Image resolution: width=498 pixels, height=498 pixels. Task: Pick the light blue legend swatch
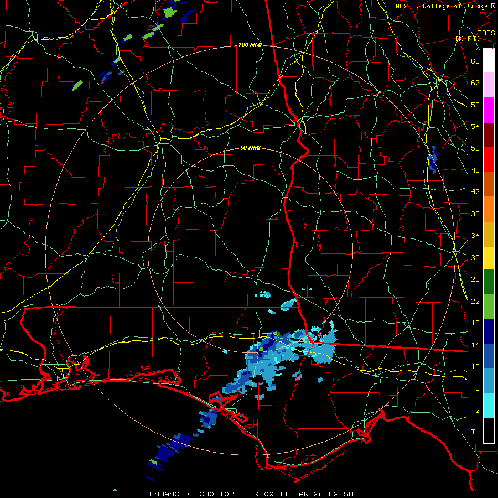click(489, 381)
